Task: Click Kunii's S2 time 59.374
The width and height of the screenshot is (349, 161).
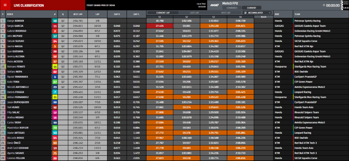Action: 186,107
